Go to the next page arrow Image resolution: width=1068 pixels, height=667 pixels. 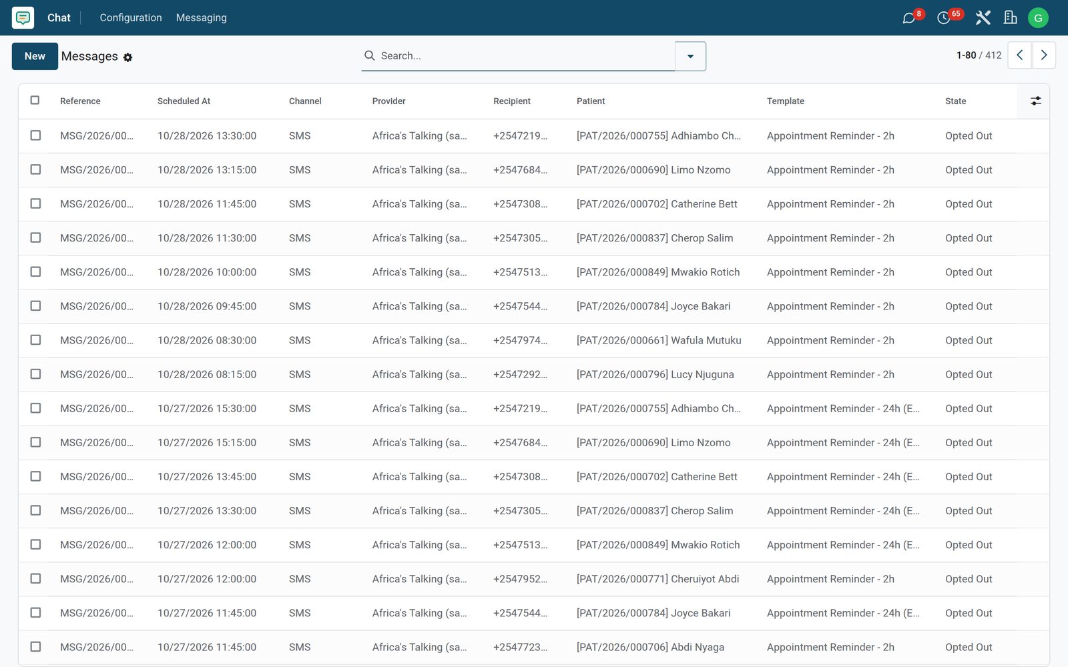click(x=1044, y=55)
